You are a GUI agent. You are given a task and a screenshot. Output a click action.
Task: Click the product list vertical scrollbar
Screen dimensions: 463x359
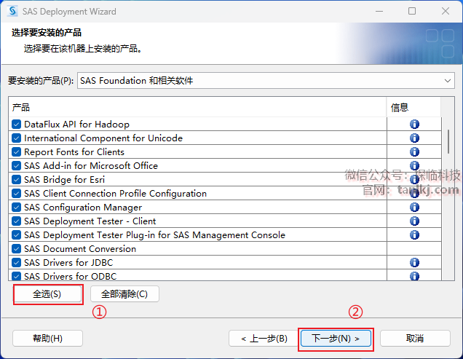pos(448,140)
